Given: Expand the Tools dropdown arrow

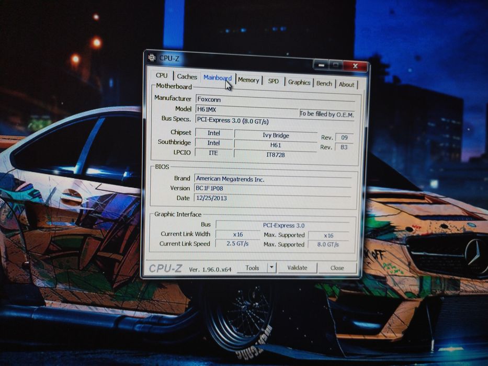Looking at the screenshot, I should click(x=271, y=267).
